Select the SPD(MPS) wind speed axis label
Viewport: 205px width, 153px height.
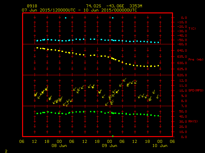(x=196, y=91)
